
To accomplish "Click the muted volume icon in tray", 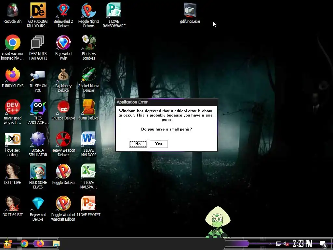I will (x=286, y=243).
